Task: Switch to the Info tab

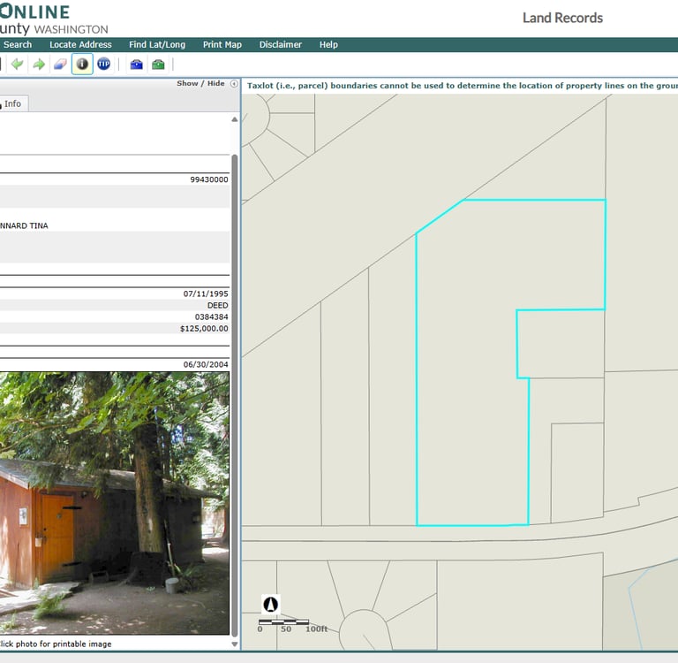Action: [x=12, y=104]
